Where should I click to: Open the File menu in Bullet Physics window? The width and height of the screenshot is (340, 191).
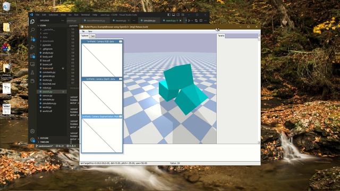pyautogui.click(x=83, y=32)
